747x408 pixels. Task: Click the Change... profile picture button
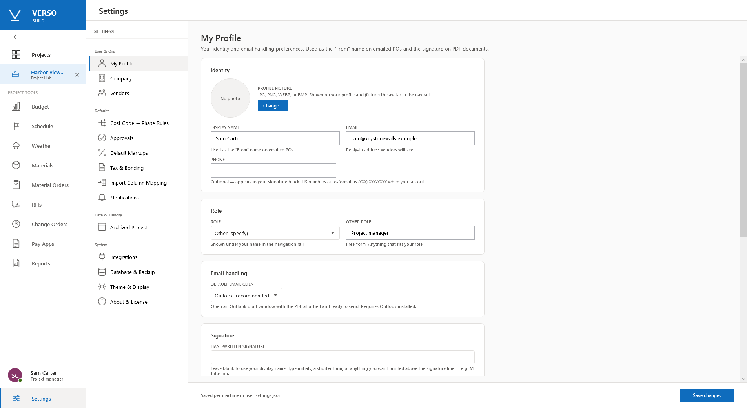click(x=273, y=106)
